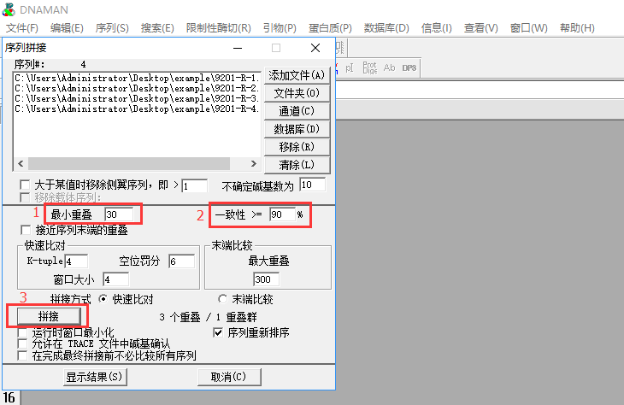Click the 一致性 percentage input field
Viewport: 624px width, 405px height.
[x=282, y=214]
